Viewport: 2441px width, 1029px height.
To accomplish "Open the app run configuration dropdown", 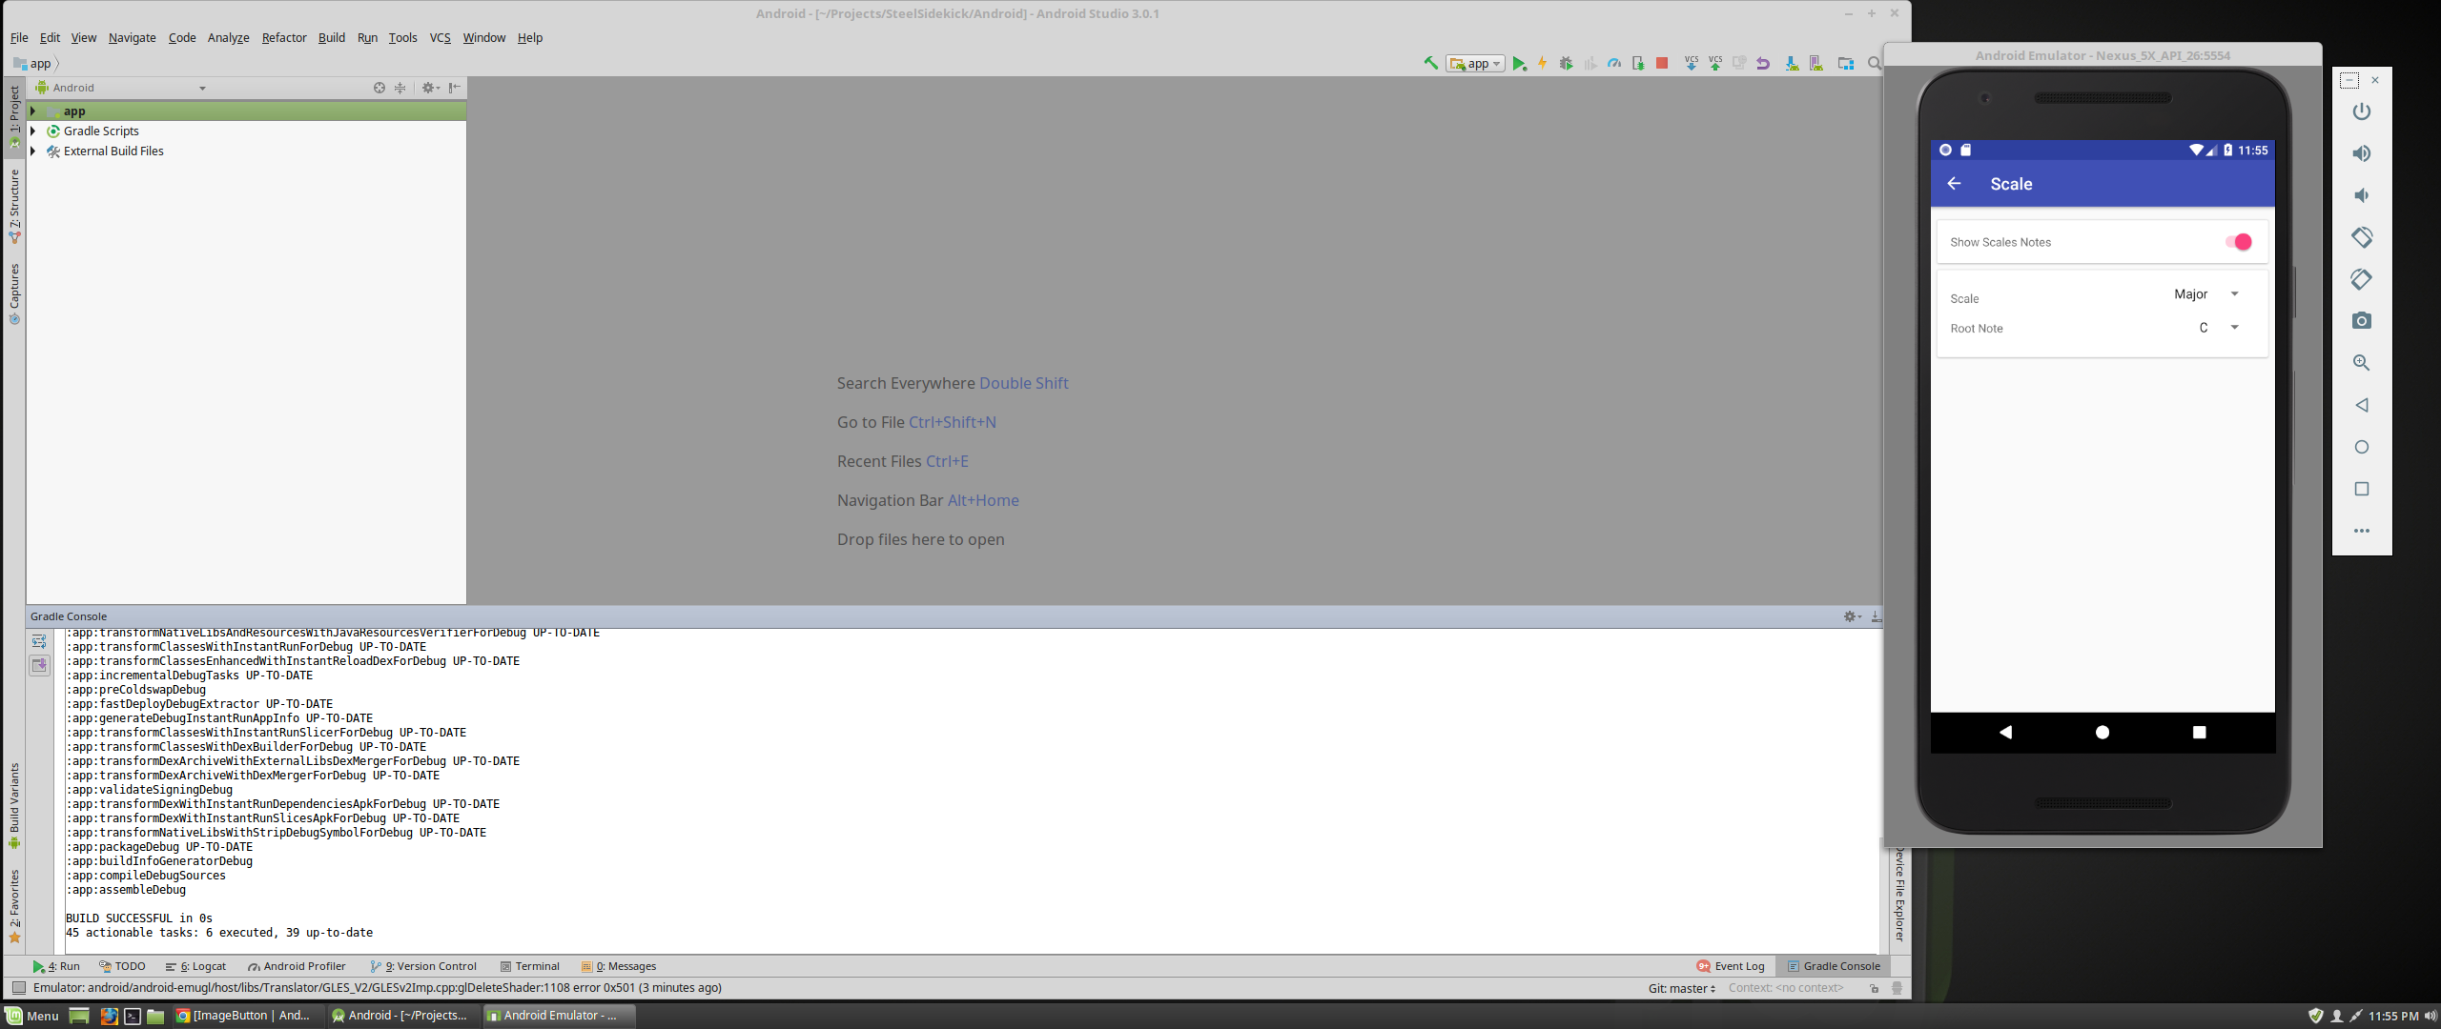I will 1476,63.
